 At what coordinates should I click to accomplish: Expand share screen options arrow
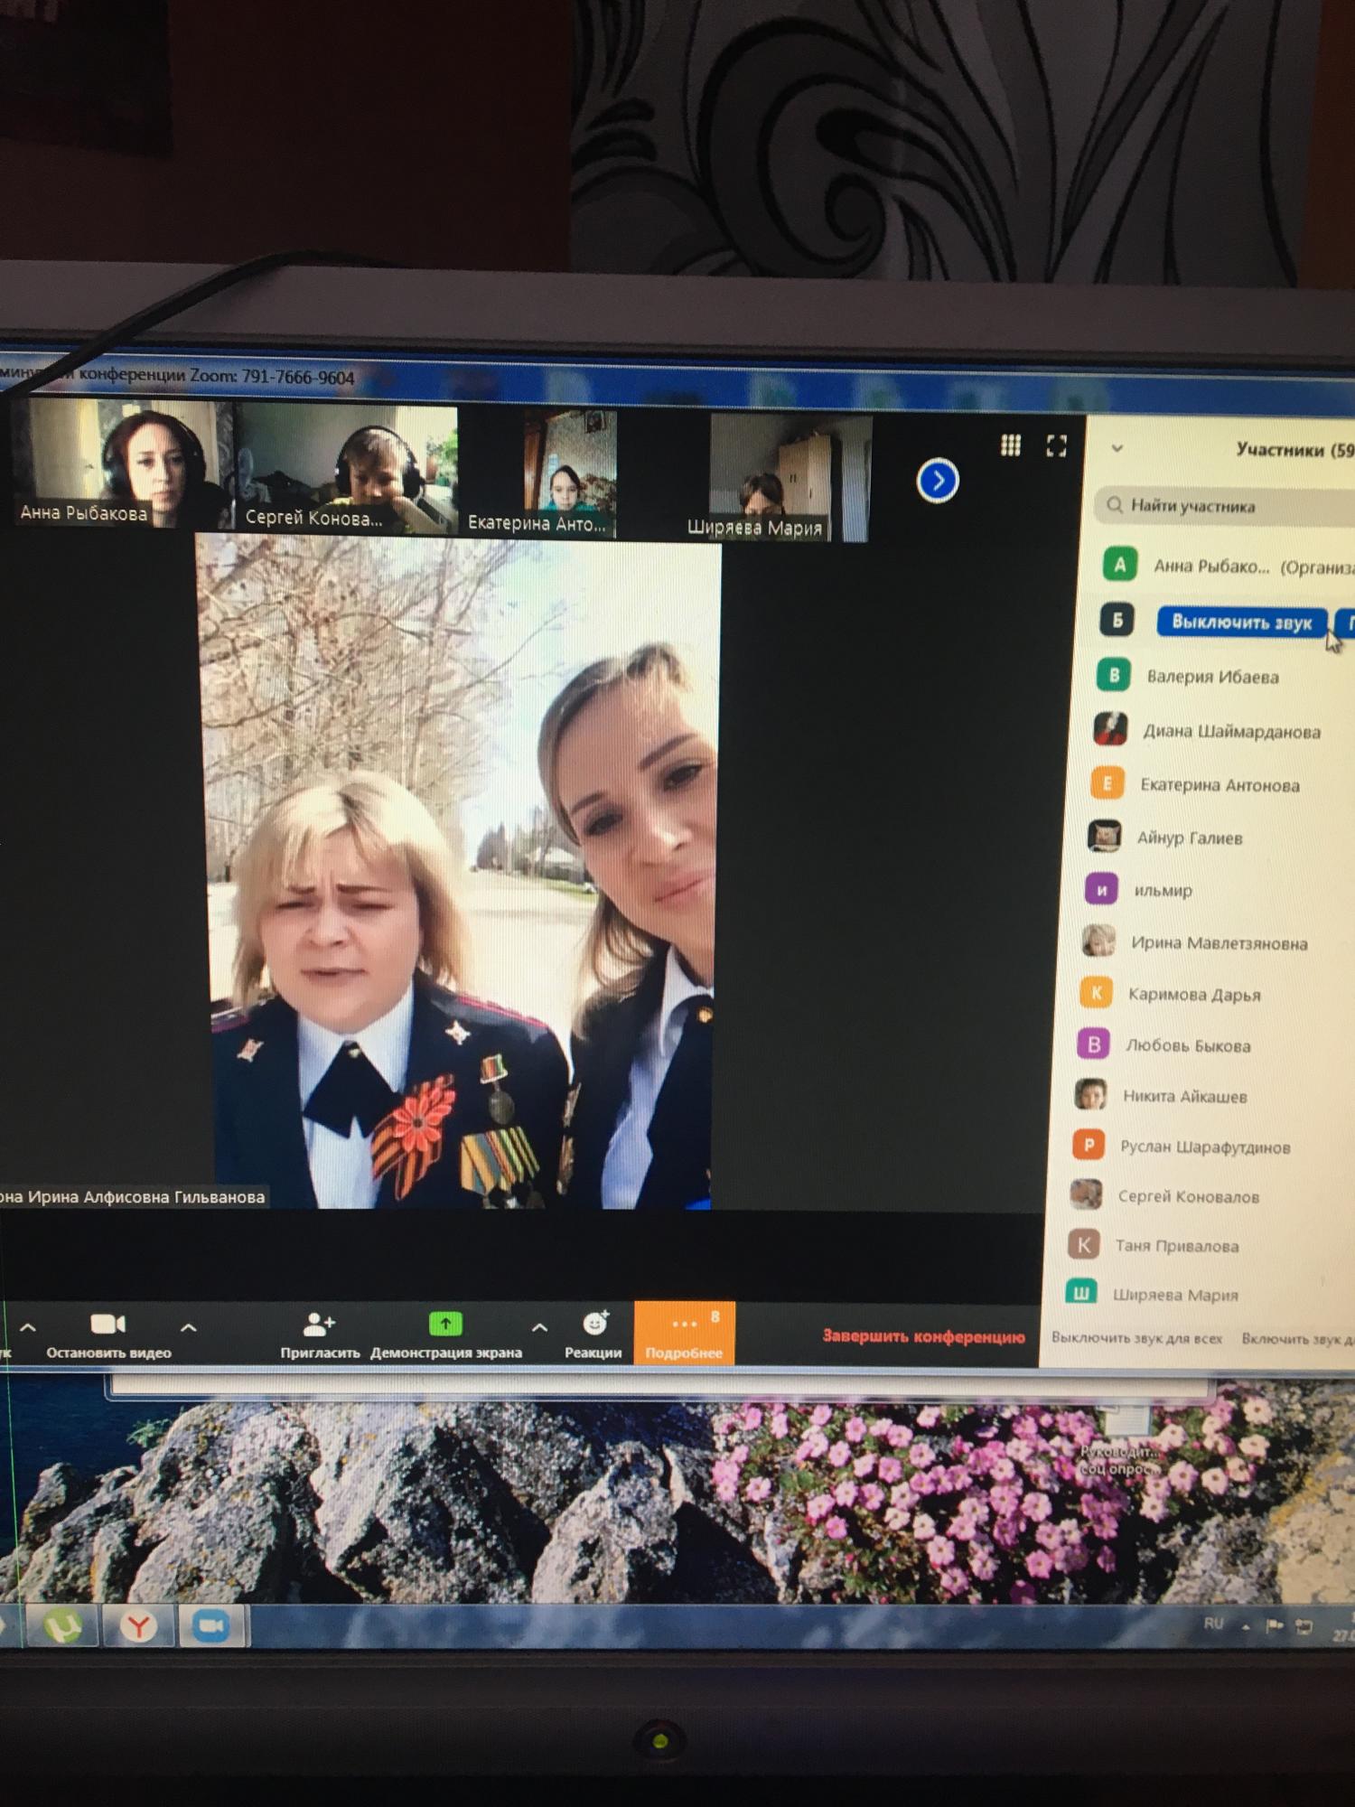pyautogui.click(x=539, y=1328)
